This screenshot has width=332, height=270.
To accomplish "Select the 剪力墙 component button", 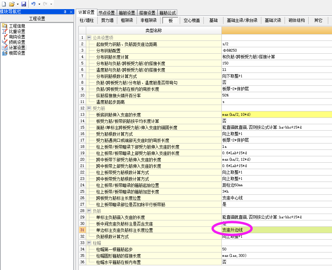I will tap(108, 20).
